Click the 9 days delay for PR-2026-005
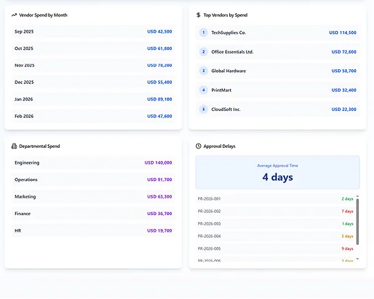374x299 pixels. pos(347,249)
